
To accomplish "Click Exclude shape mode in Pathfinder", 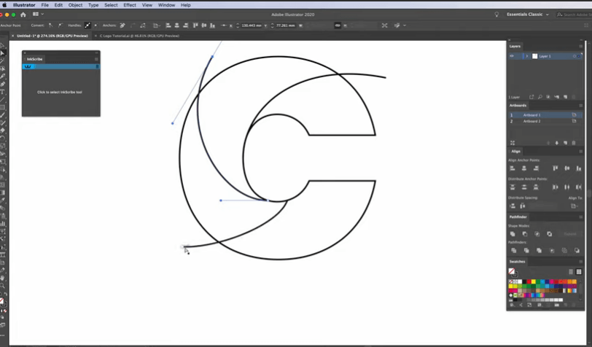I will [549, 234].
